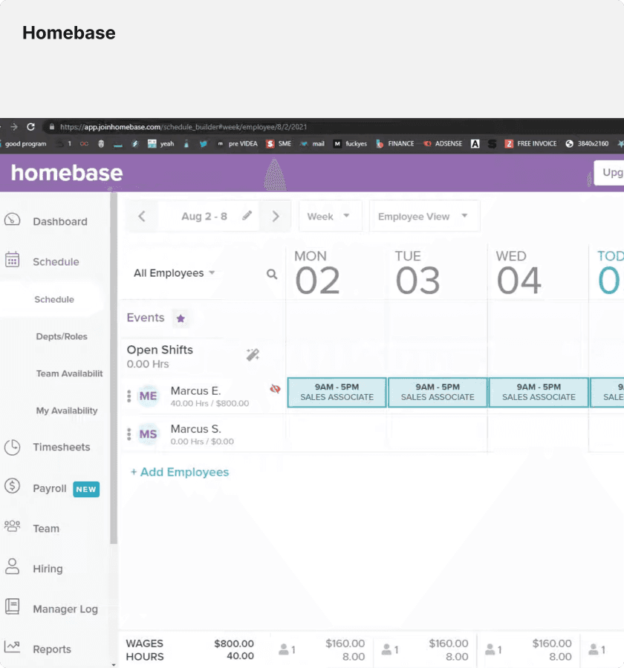
Task: Click the NEW badge next to Payroll
Action: [86, 489]
